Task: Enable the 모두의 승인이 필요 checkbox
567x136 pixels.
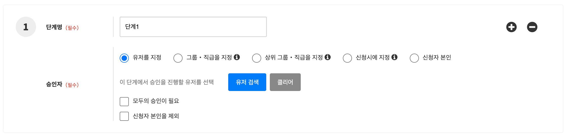Action: [124, 102]
